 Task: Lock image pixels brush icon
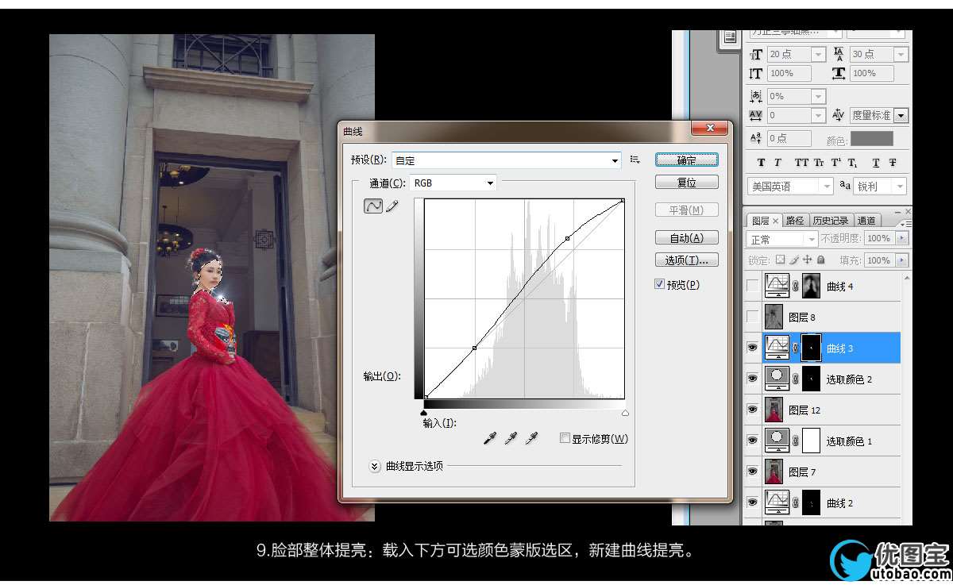point(793,260)
